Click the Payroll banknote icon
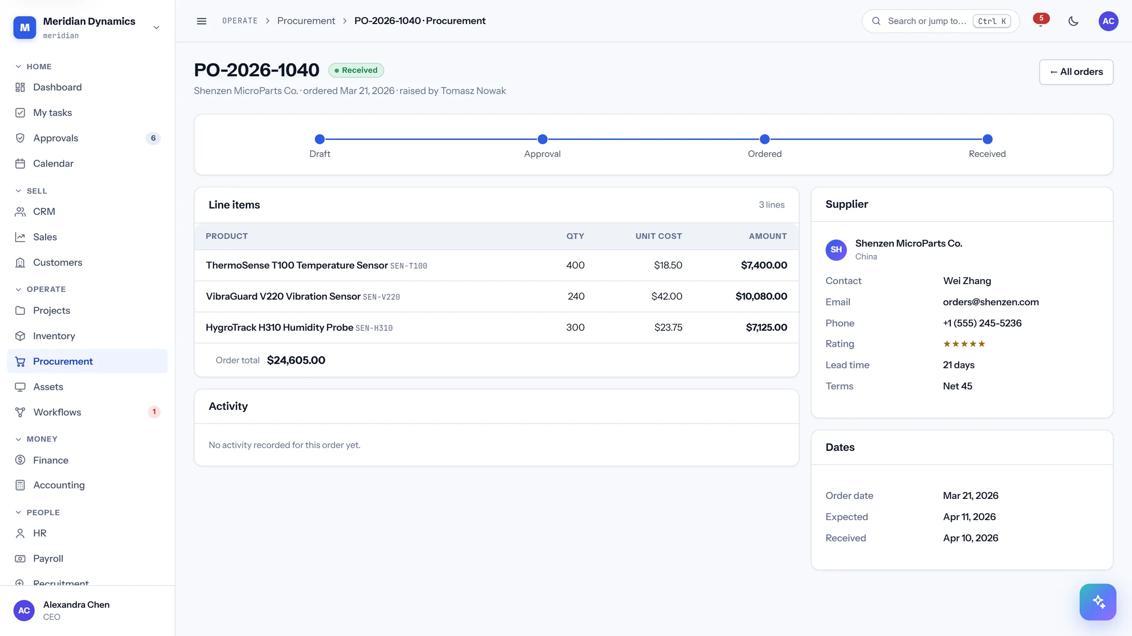The image size is (1132, 636). [x=20, y=558]
